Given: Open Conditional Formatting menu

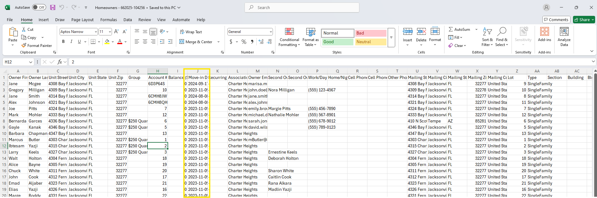Looking at the screenshot, I should point(289,37).
